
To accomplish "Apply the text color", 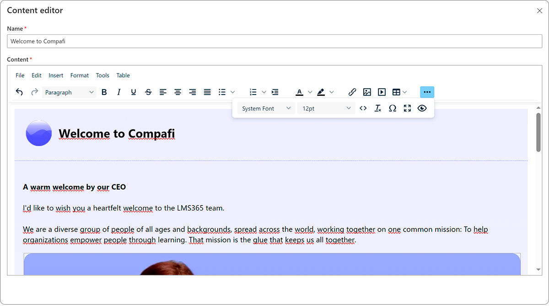I will click(299, 92).
